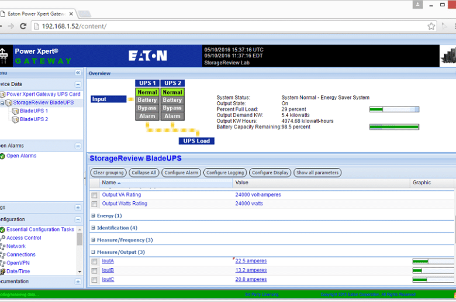Click the Clear grouping button
Viewport: 456px width, 302px height.
[x=109, y=173]
